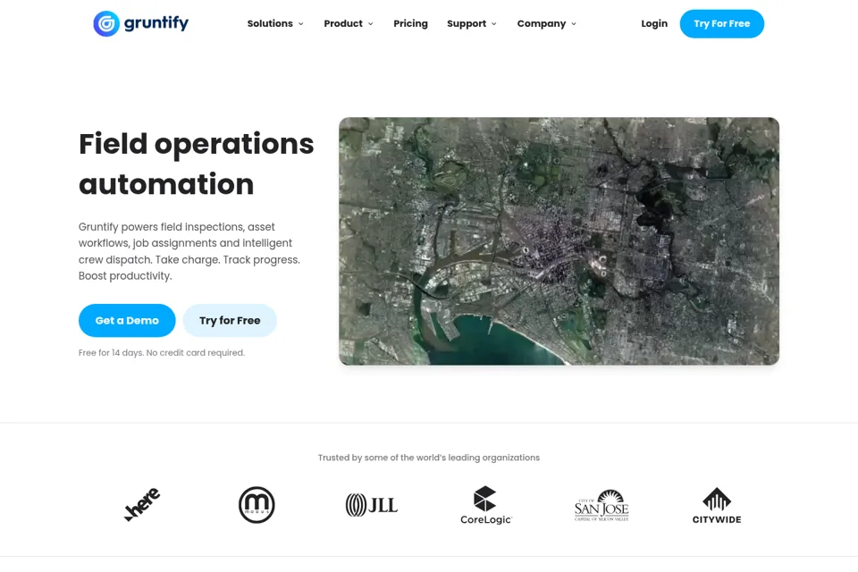The image size is (858, 572).
Task: Click the header Try For Free button
Action: pos(722,23)
